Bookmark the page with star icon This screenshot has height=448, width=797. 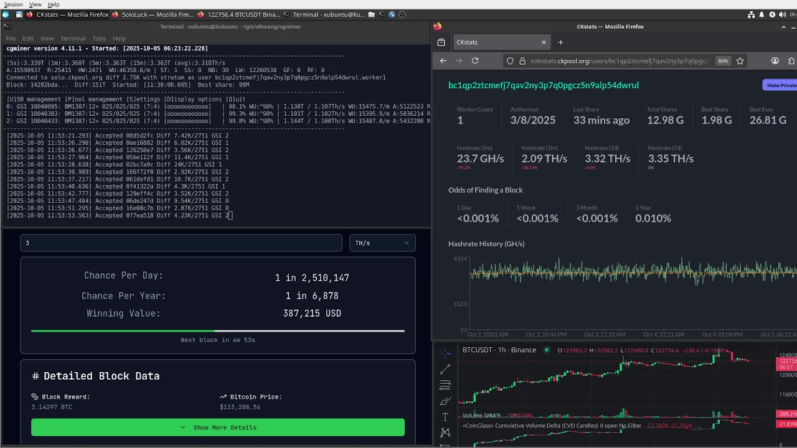coord(740,61)
